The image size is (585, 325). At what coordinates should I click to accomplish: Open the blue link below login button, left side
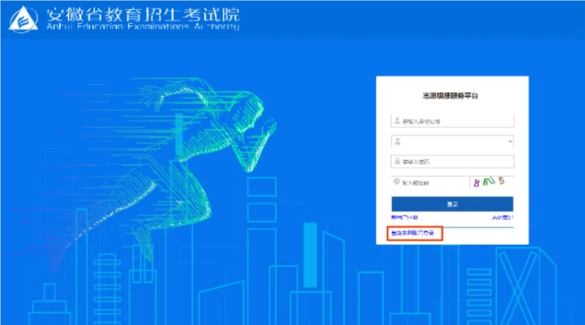[x=404, y=217]
